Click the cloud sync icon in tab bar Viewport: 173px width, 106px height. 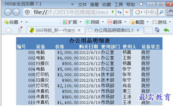[8, 30]
